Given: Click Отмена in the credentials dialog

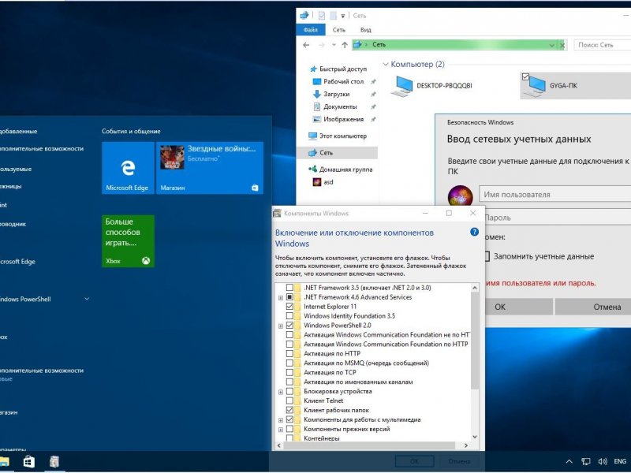Looking at the screenshot, I should [x=593, y=307].
